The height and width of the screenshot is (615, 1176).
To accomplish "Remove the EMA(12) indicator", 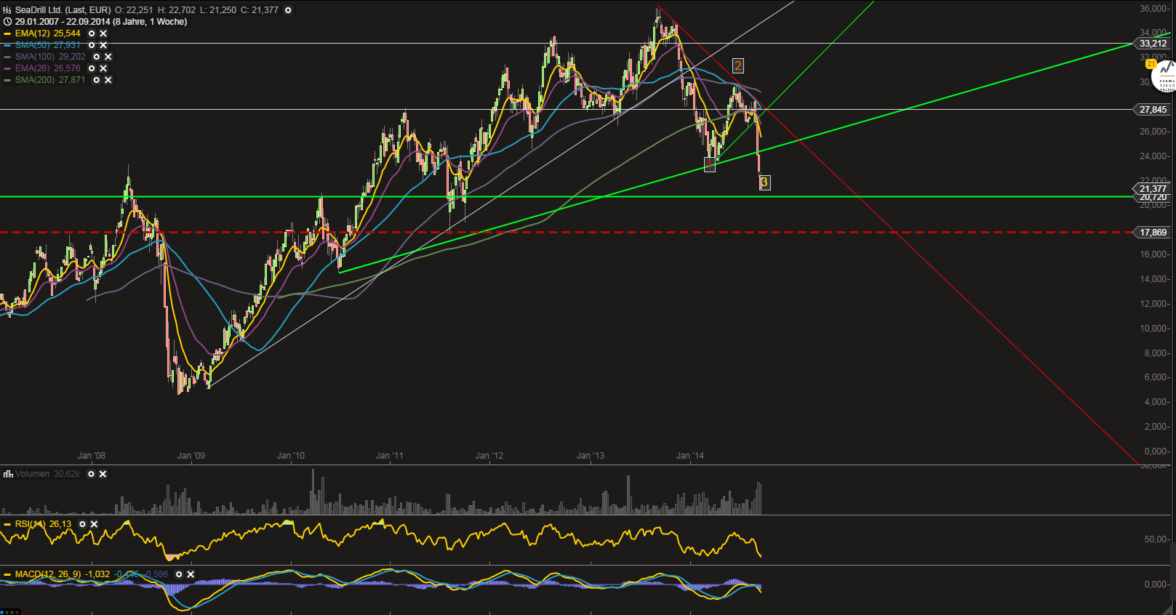I will coord(103,33).
